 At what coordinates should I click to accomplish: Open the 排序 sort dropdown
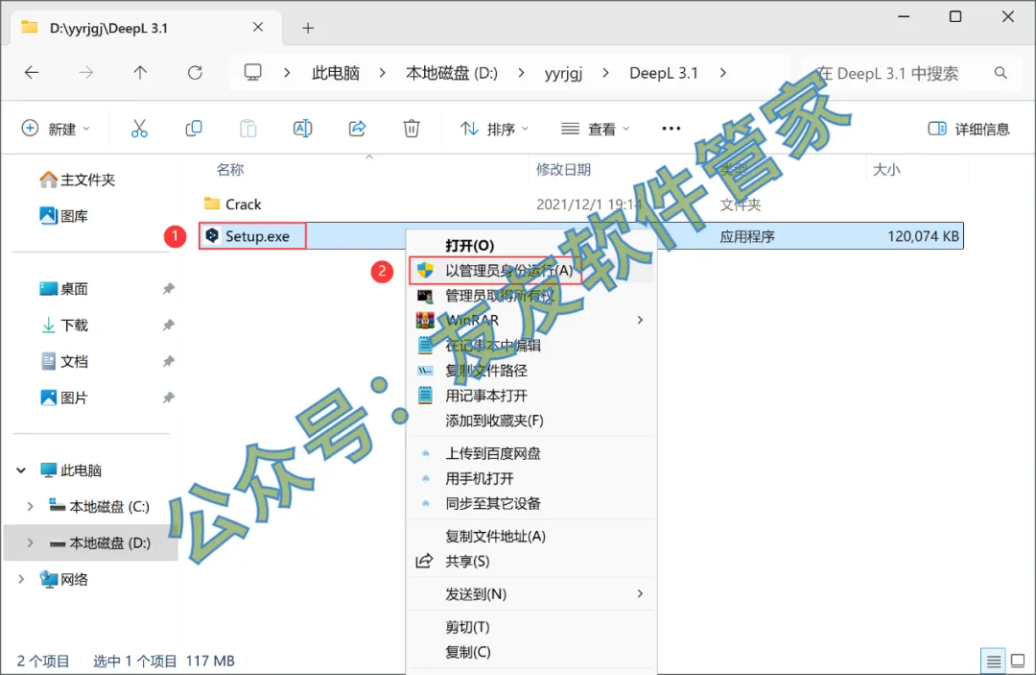(494, 129)
